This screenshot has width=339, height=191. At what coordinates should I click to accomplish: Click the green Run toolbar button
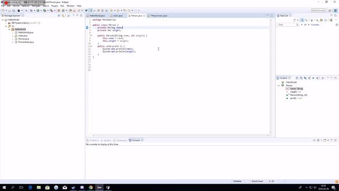[x=38, y=11]
